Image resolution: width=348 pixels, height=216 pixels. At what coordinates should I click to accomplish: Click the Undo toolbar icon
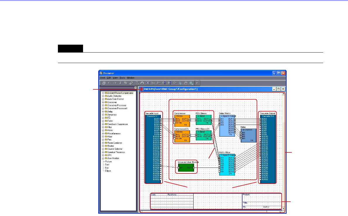[x=109, y=83]
